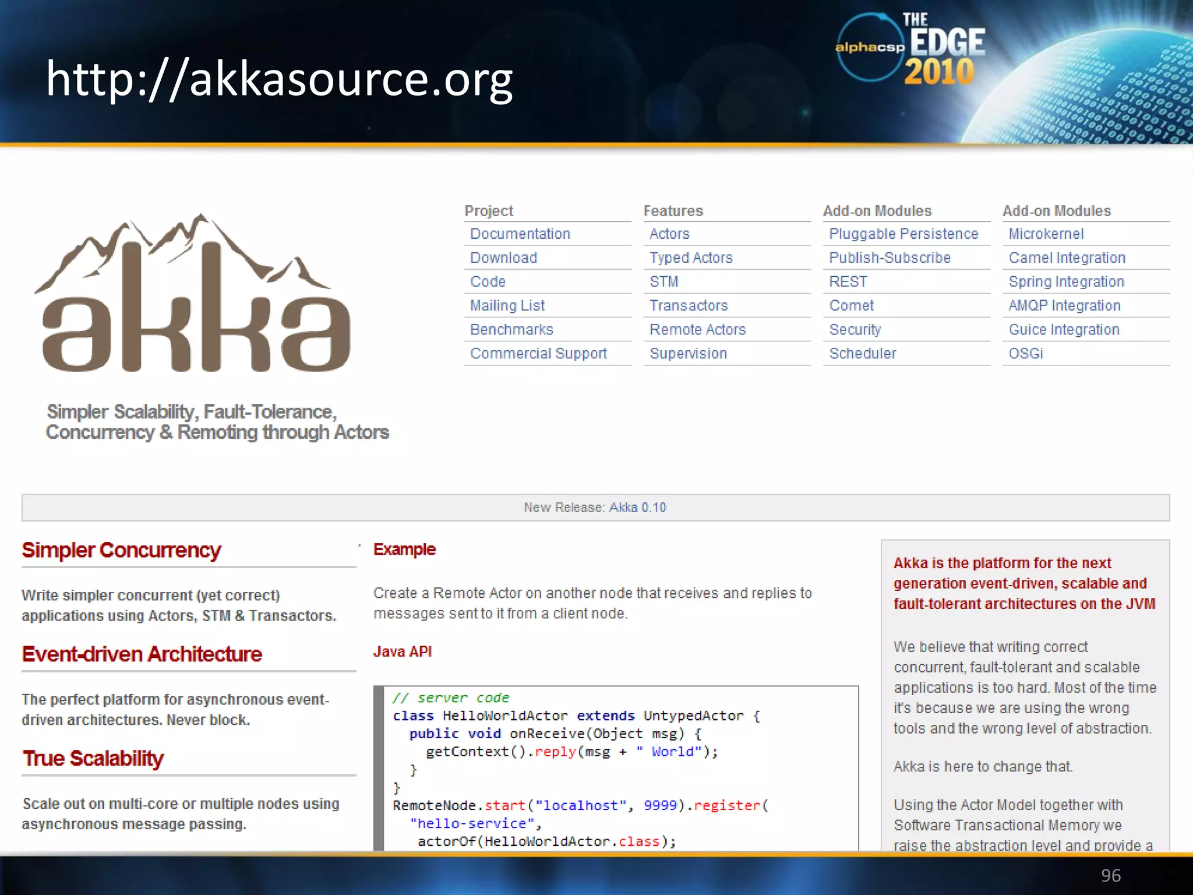The image size is (1193, 895).
Task: Click the Akka mountain logo
Action: pos(193,293)
